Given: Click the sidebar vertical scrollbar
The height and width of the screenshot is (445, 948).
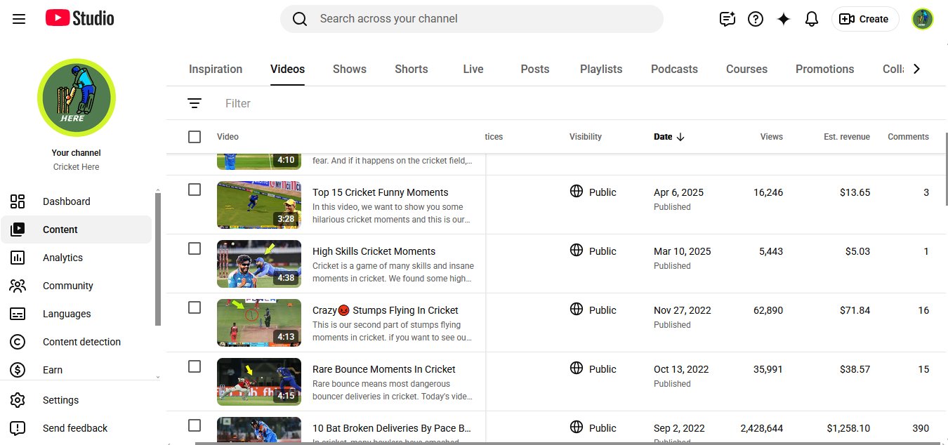Looking at the screenshot, I should coord(158,258).
